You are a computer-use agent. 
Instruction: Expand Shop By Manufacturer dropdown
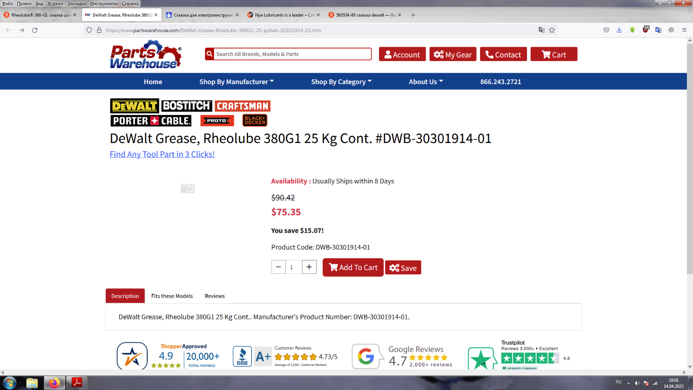click(x=236, y=81)
